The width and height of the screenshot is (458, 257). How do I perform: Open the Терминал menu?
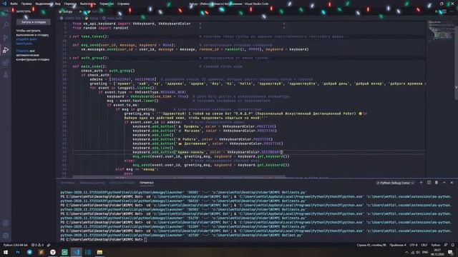pyautogui.click(x=107, y=4)
